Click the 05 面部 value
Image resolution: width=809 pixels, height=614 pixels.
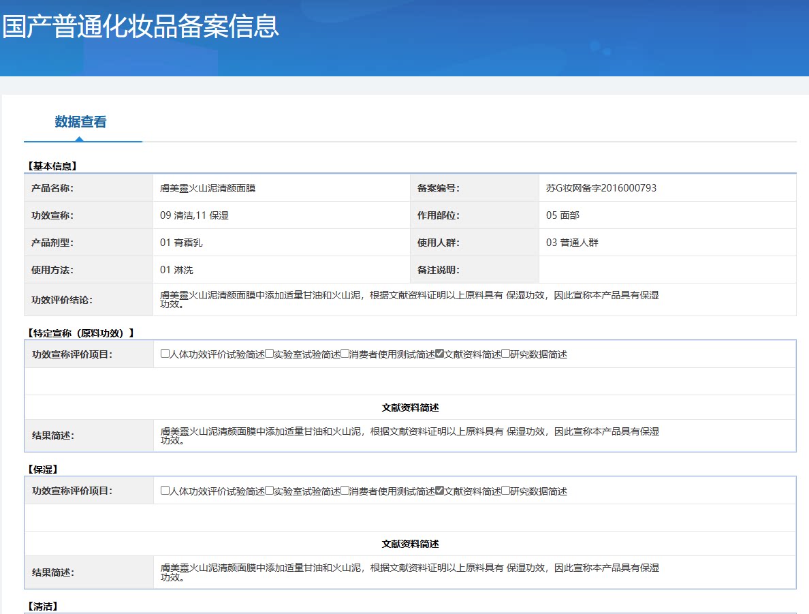click(x=562, y=215)
